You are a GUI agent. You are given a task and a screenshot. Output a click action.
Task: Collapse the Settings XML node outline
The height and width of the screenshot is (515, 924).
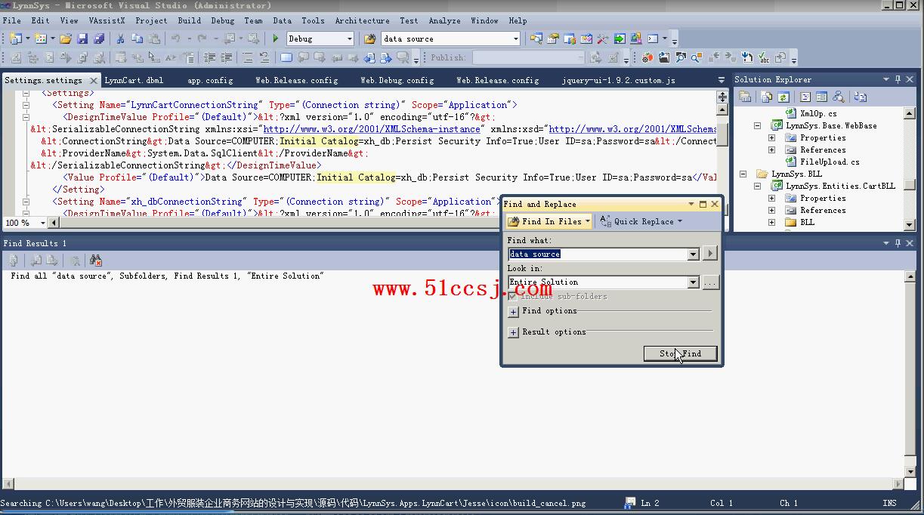26,94
